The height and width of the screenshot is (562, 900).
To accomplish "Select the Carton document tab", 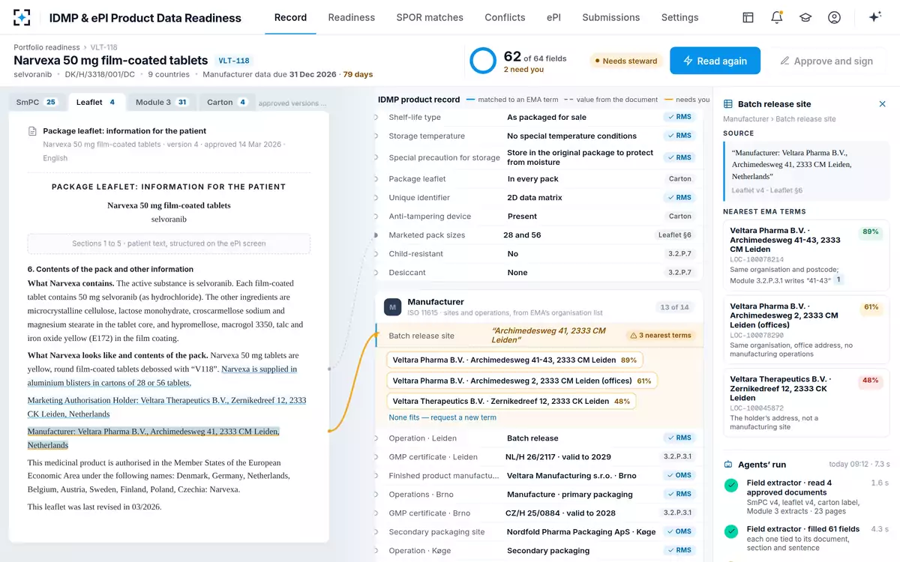I will 226,102.
